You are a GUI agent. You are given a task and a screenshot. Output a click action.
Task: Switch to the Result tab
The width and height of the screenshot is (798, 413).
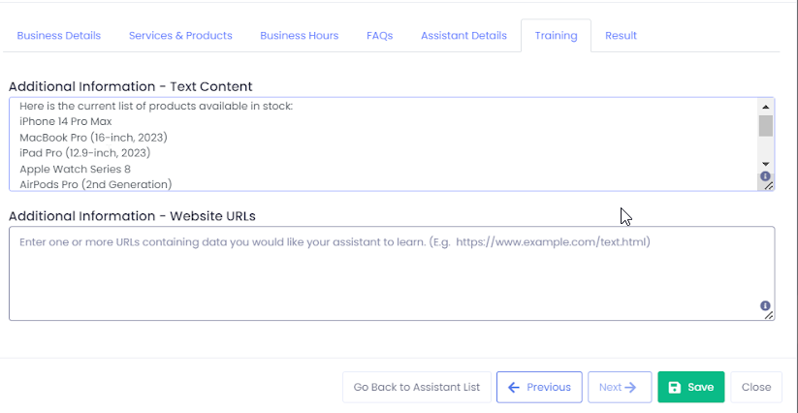621,36
